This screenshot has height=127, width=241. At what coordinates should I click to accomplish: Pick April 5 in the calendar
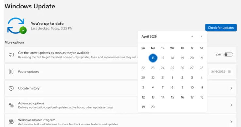point(143,87)
